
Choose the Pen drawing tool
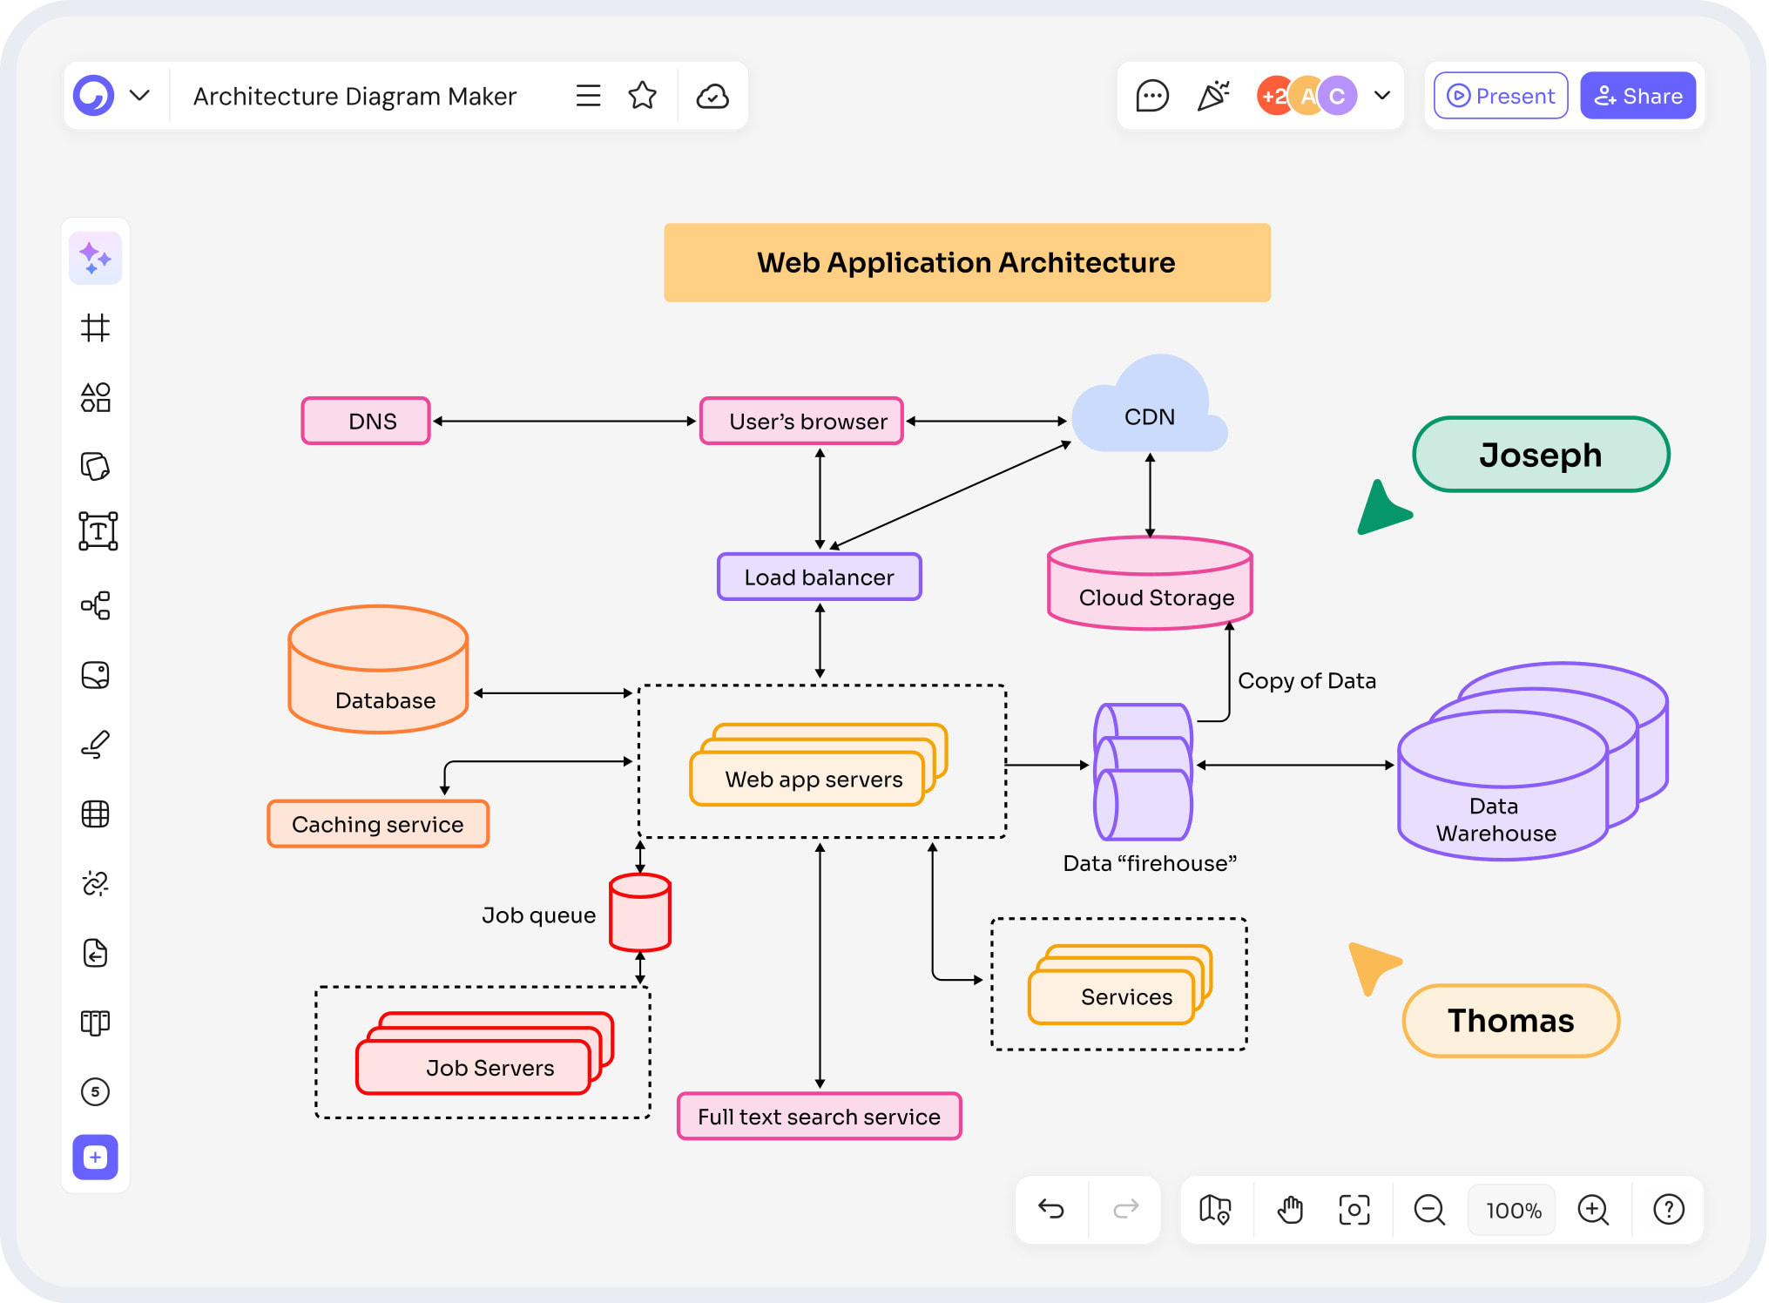(x=95, y=745)
